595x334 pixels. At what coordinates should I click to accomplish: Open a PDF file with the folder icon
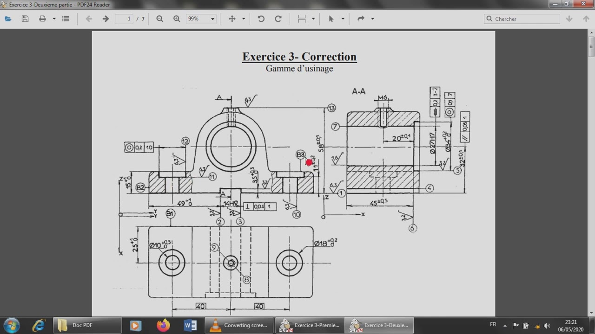(x=8, y=19)
